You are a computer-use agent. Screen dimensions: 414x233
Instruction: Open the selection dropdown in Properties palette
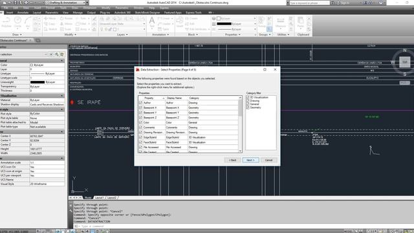[24, 54]
